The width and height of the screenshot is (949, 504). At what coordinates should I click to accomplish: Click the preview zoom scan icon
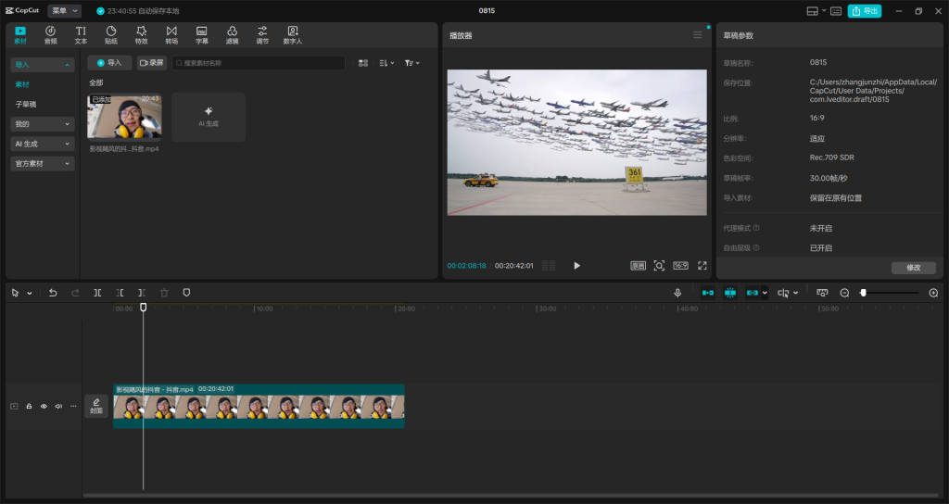point(659,266)
